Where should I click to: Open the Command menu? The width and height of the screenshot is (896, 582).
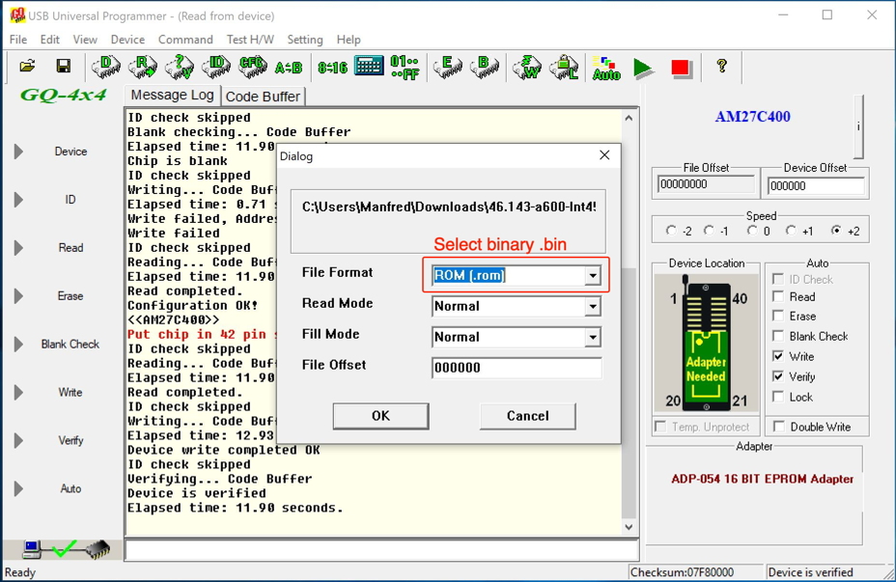tap(185, 40)
